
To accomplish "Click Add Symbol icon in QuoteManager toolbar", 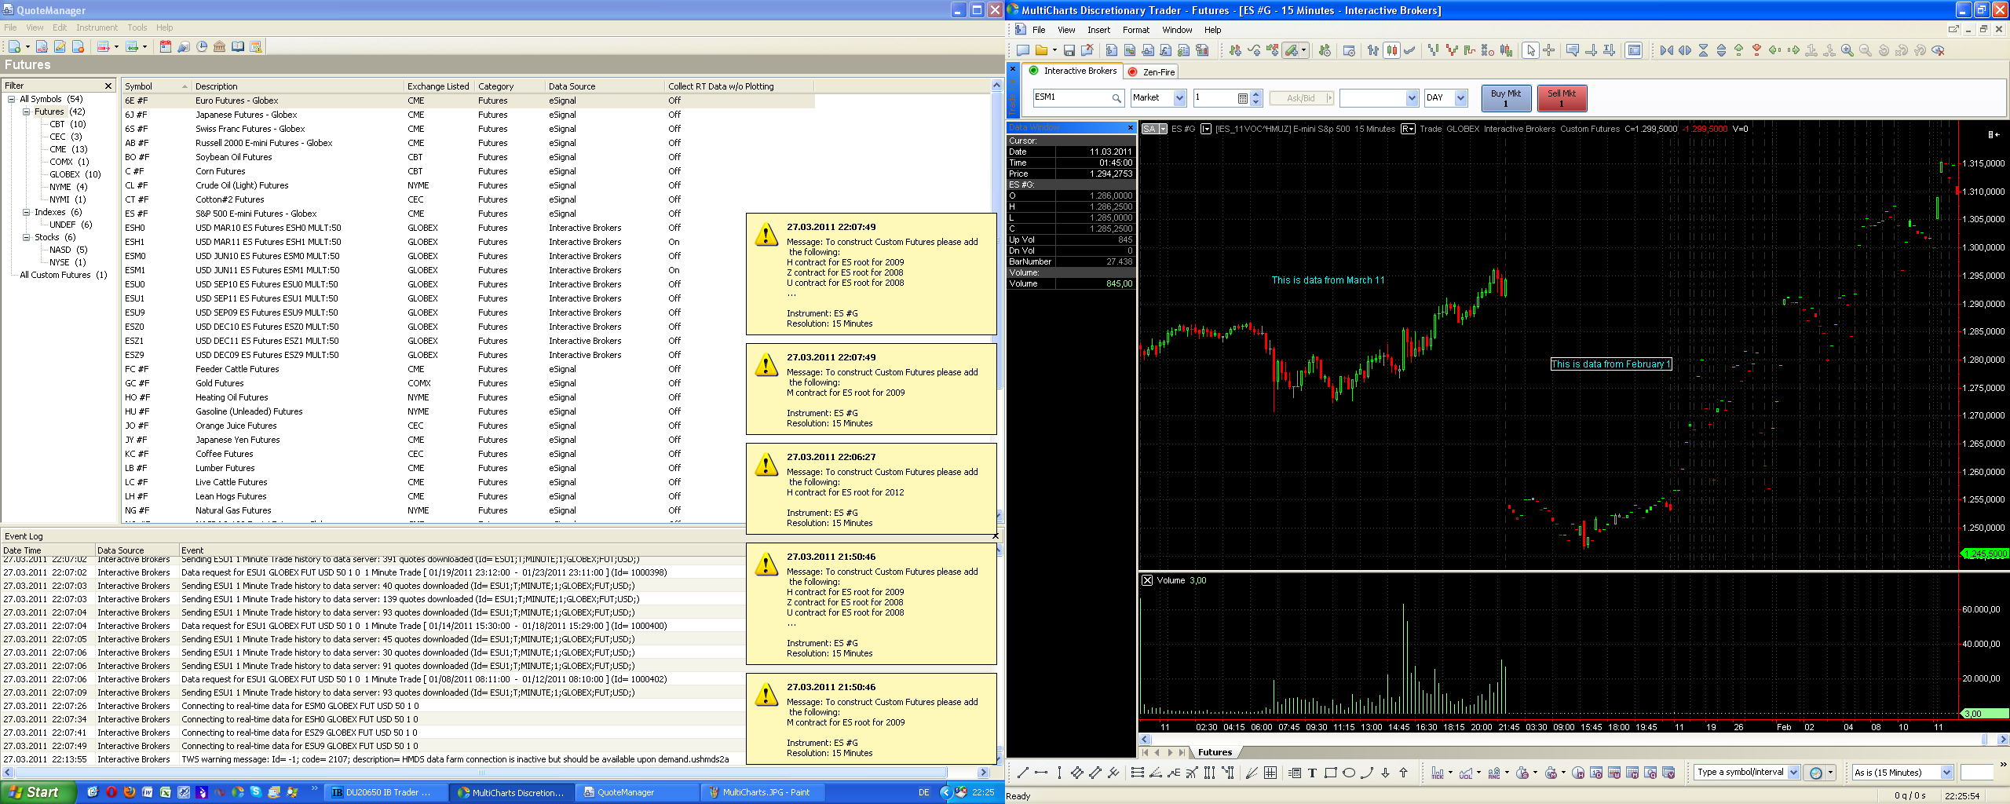I will coord(14,47).
